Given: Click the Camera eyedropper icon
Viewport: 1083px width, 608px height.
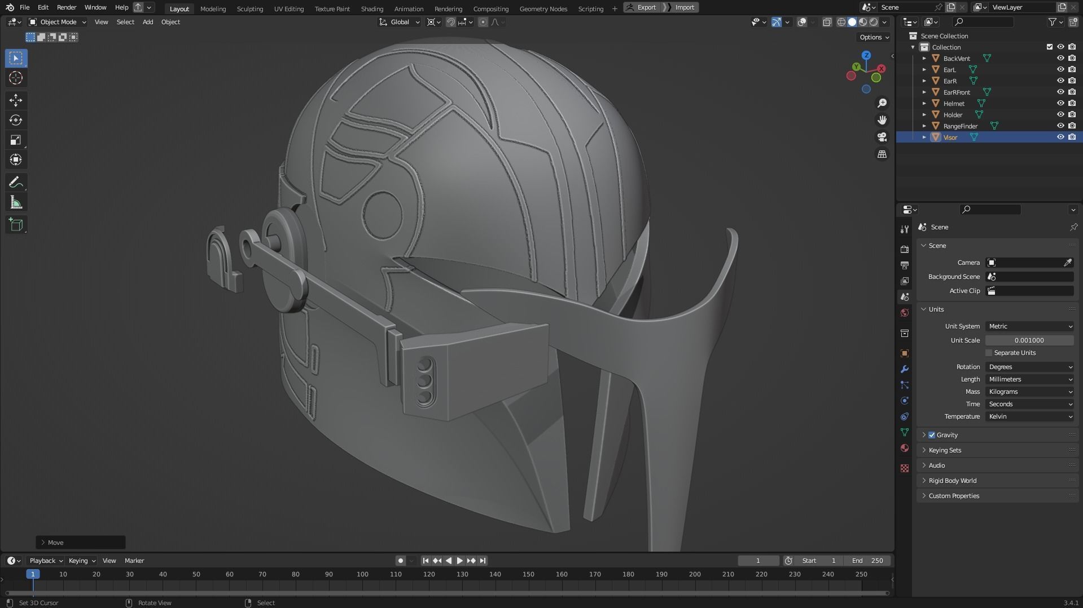Looking at the screenshot, I should pyautogui.click(x=1068, y=263).
